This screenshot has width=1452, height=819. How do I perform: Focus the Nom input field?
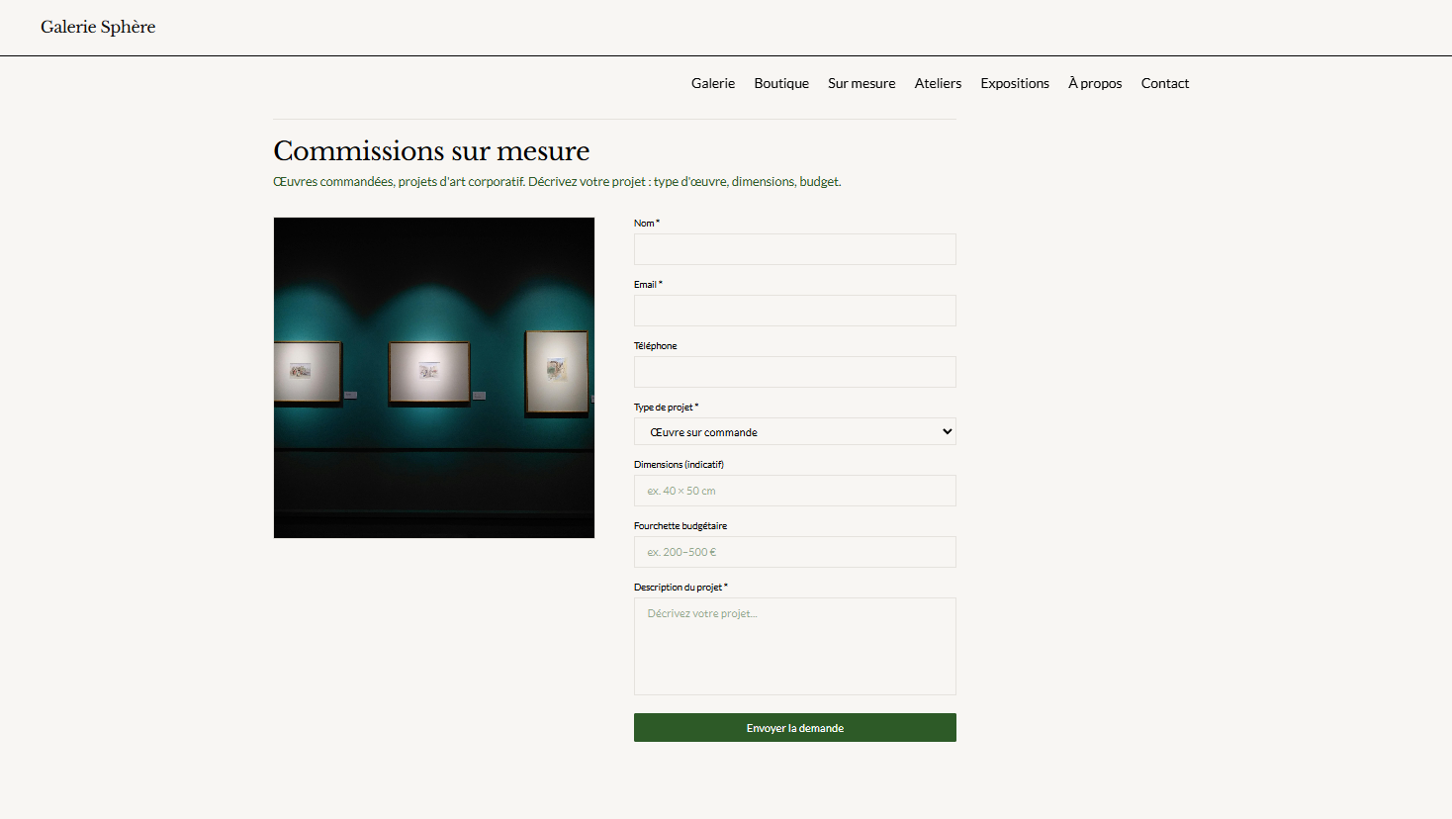point(794,249)
